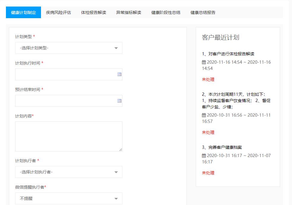Click 未处理 status under 体检报告解读 plan
The height and width of the screenshot is (205, 292).
coord(208,79)
